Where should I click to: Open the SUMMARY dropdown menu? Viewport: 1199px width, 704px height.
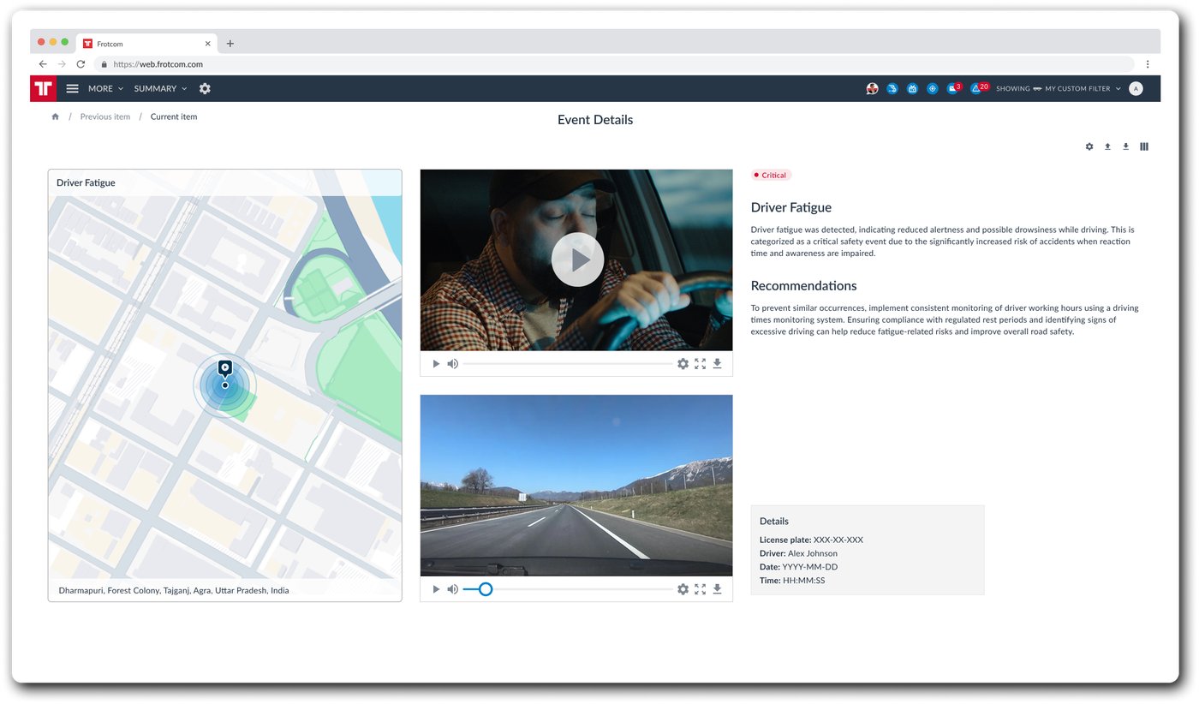pyautogui.click(x=160, y=89)
